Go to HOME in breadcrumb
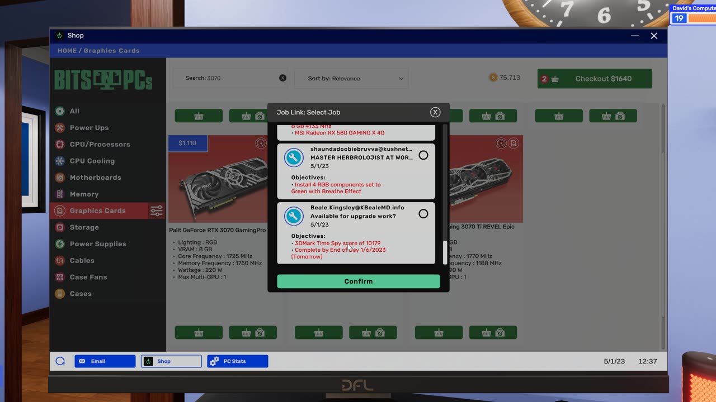Screen dimensions: 716x402 click(x=67, y=51)
